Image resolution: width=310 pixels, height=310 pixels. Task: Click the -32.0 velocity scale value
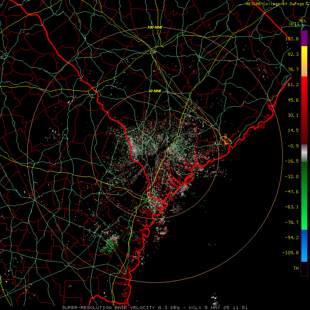click(292, 177)
